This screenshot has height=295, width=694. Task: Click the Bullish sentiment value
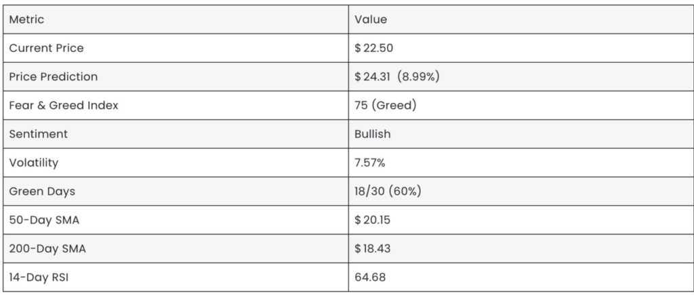(372, 134)
